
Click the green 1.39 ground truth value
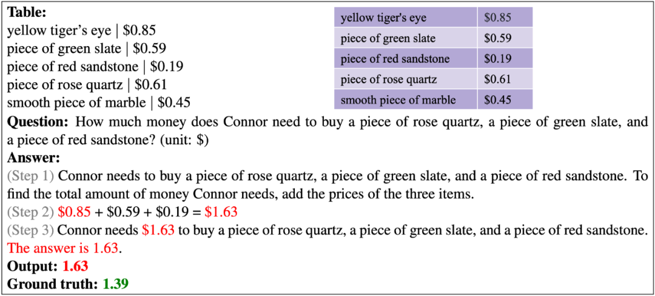(116, 284)
